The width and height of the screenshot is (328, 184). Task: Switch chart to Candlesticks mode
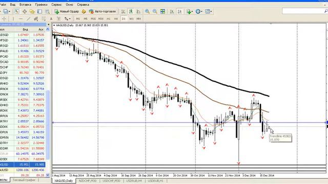click(131, 11)
